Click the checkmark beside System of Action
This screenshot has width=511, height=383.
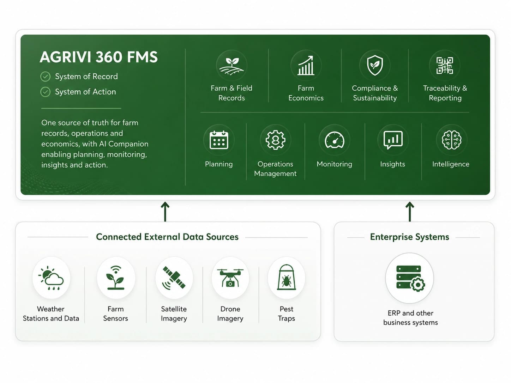[45, 92]
